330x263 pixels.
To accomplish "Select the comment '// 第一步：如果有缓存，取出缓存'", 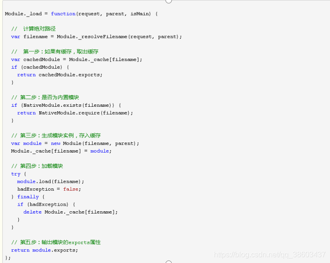I will click(x=55, y=52).
